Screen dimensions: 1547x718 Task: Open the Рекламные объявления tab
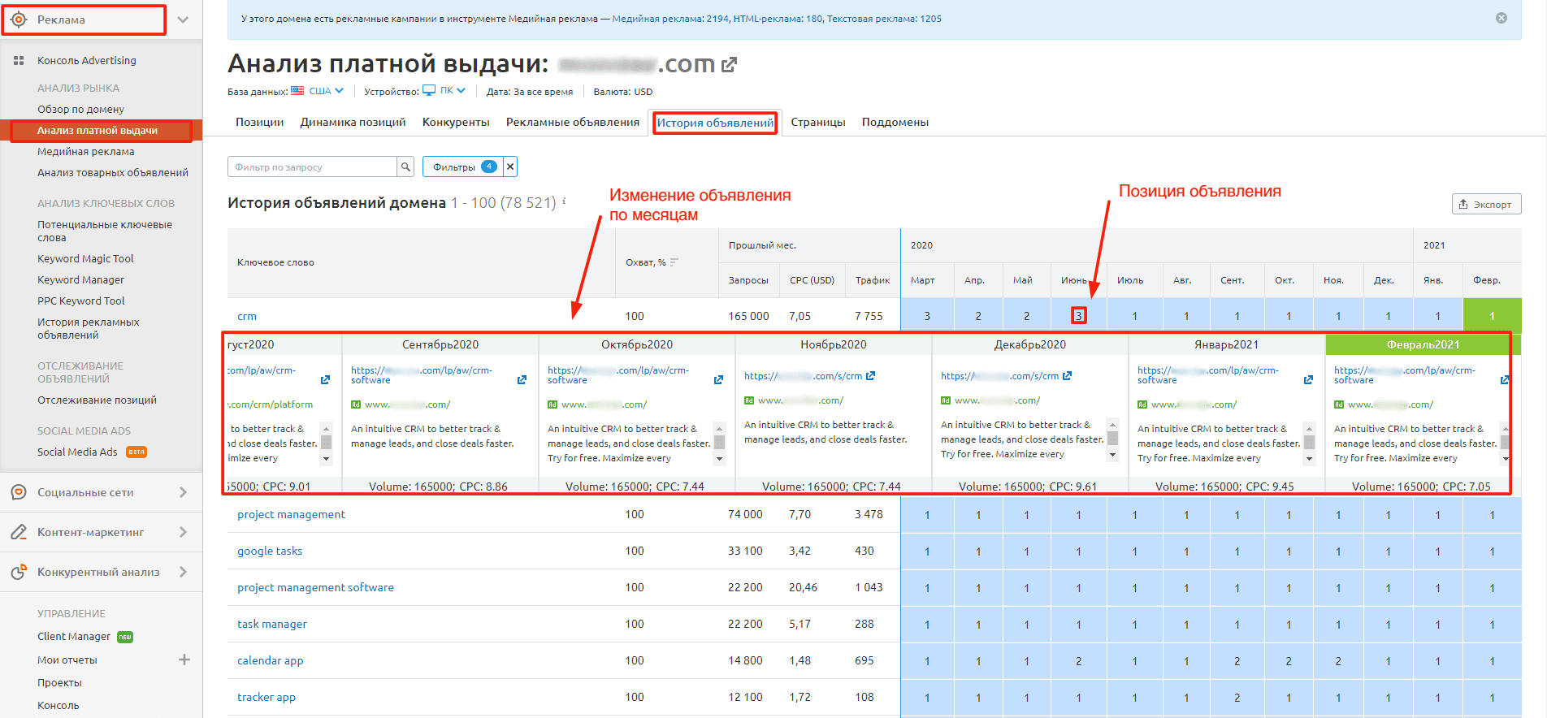pos(572,123)
